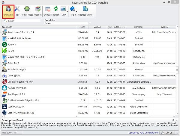Expand the Help button dropdown arrow

click(x=76, y=12)
